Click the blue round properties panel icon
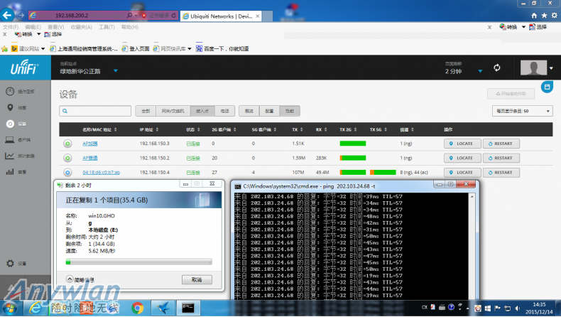This screenshot has width=561, height=317. (x=547, y=87)
